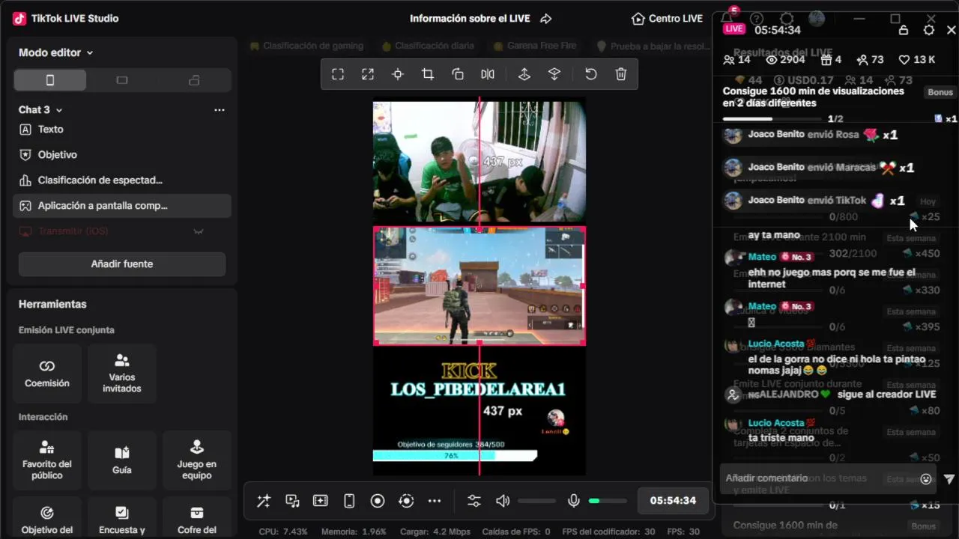Open the media and music tool

click(292, 501)
